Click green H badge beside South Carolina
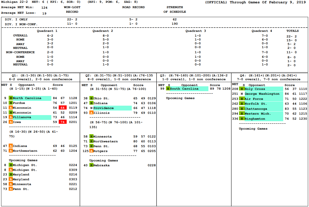 [x=168, y=89]
